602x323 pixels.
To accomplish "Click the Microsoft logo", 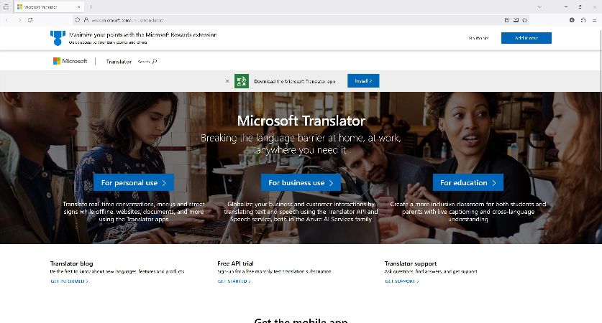I will click(70, 61).
